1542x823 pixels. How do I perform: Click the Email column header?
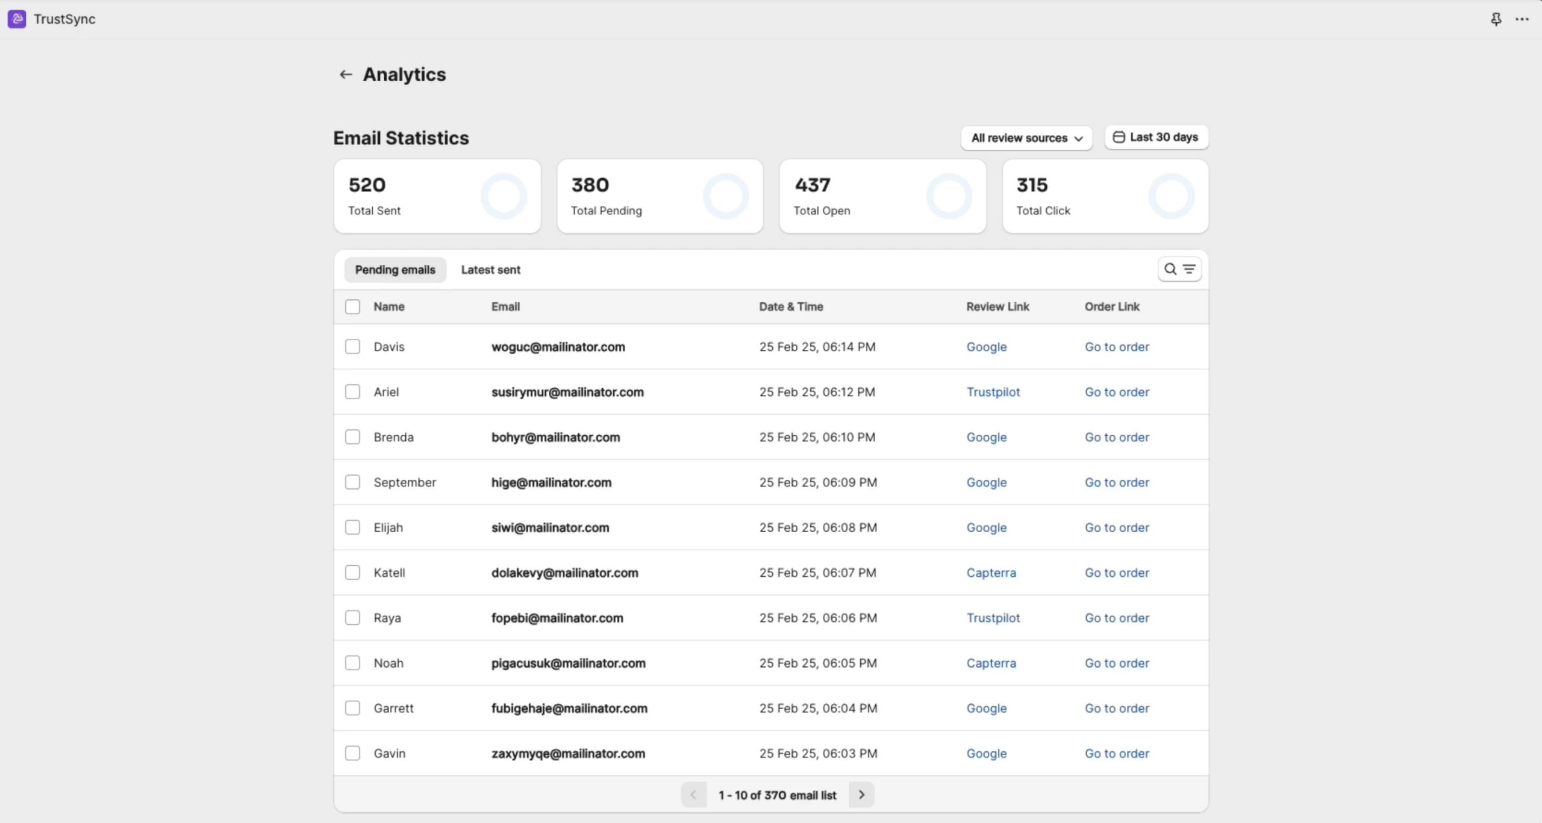[x=505, y=306]
